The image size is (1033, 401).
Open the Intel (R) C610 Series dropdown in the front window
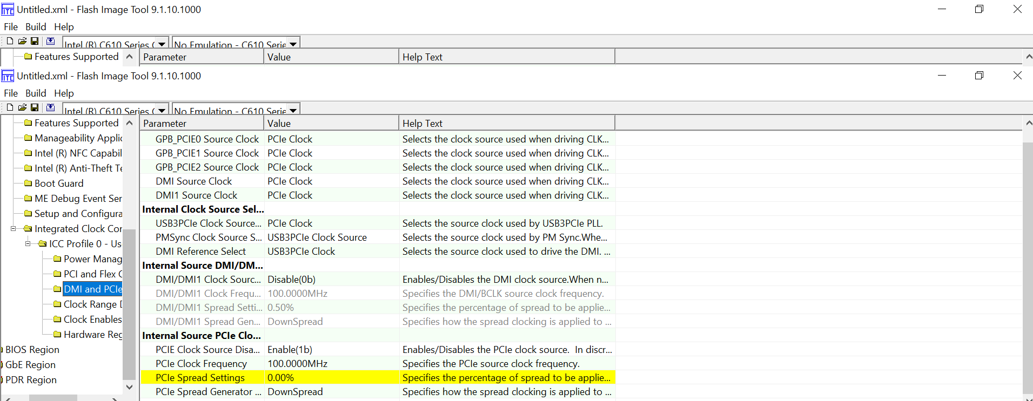(162, 111)
